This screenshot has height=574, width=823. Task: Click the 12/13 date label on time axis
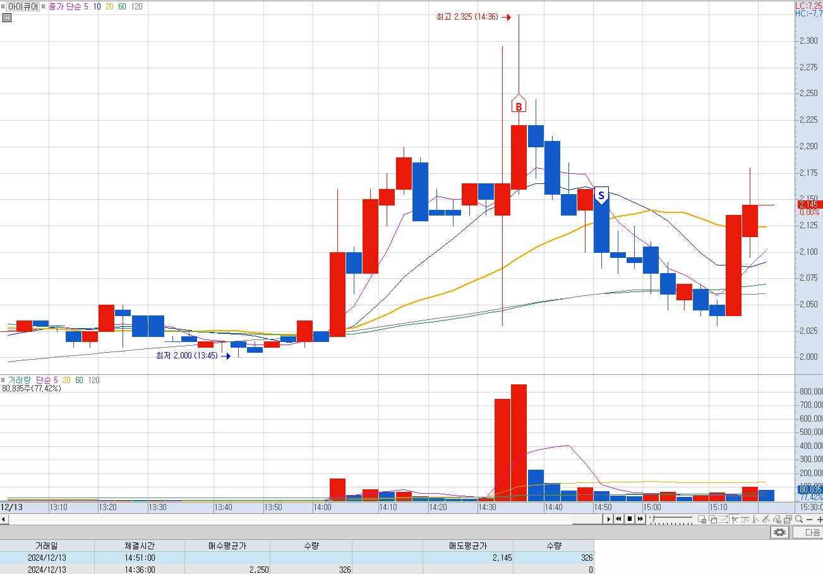[11, 507]
